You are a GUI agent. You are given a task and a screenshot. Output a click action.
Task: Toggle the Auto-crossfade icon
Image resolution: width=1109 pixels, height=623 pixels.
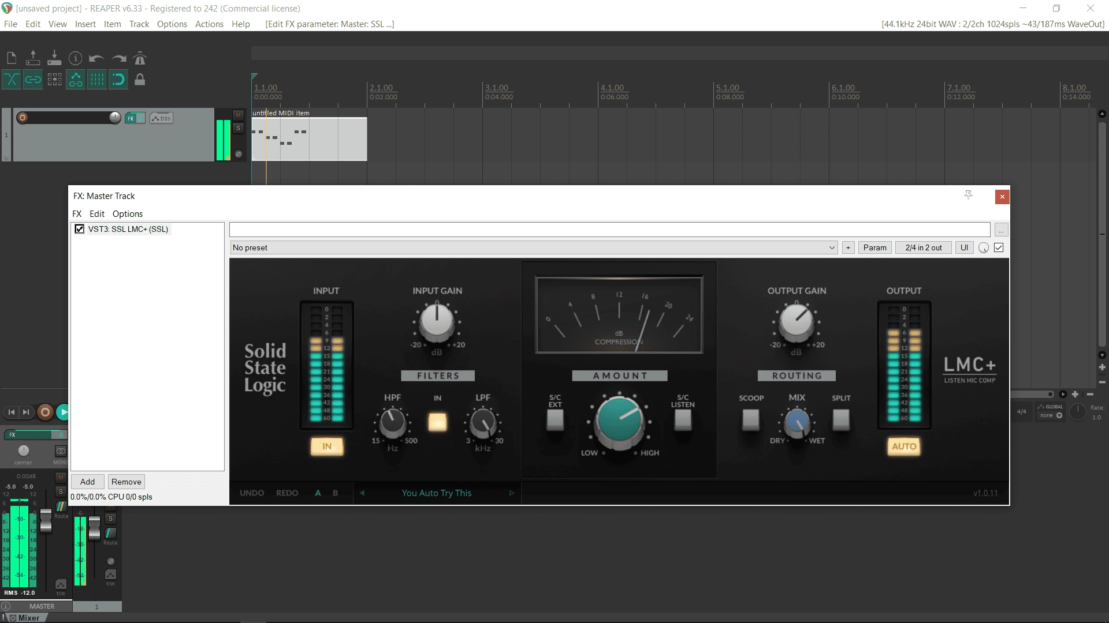coord(12,80)
